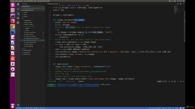Launch Files manager from the dock
Viewport: 195px width, 109px height.
(x=12, y=11)
